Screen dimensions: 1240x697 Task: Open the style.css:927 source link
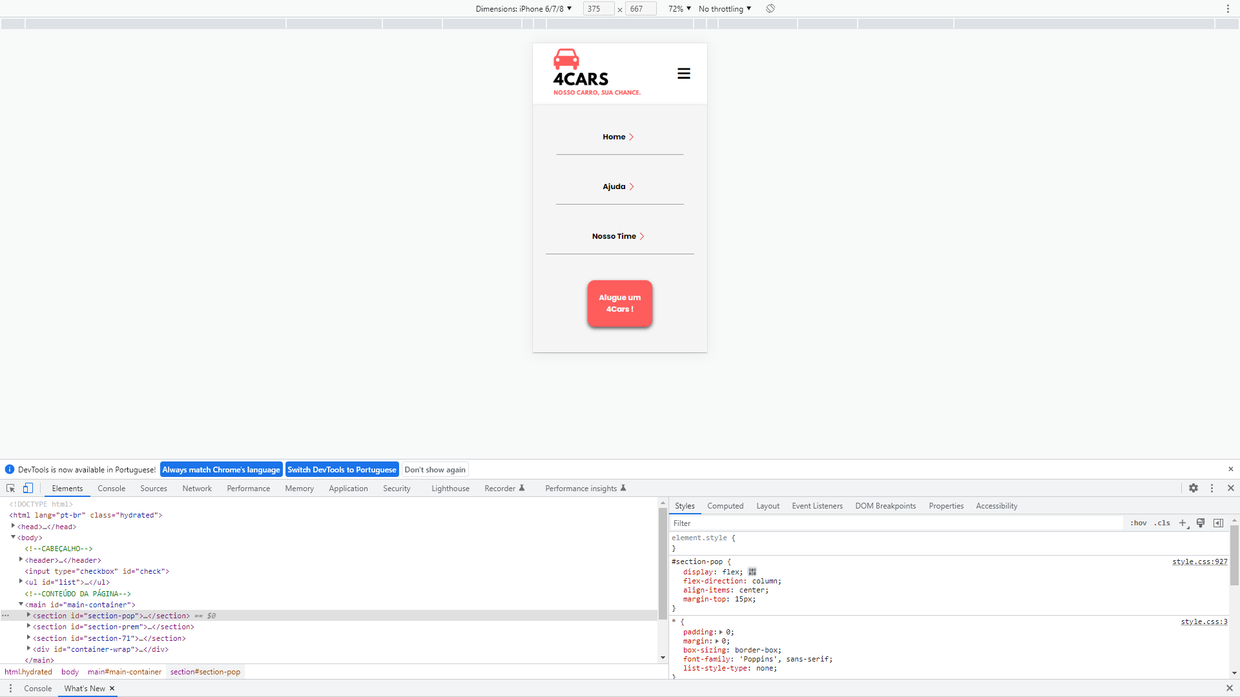[1199, 561]
